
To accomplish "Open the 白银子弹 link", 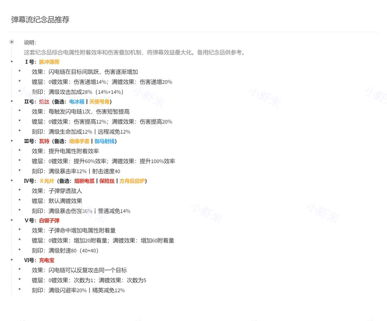I will pyautogui.click(x=49, y=221).
